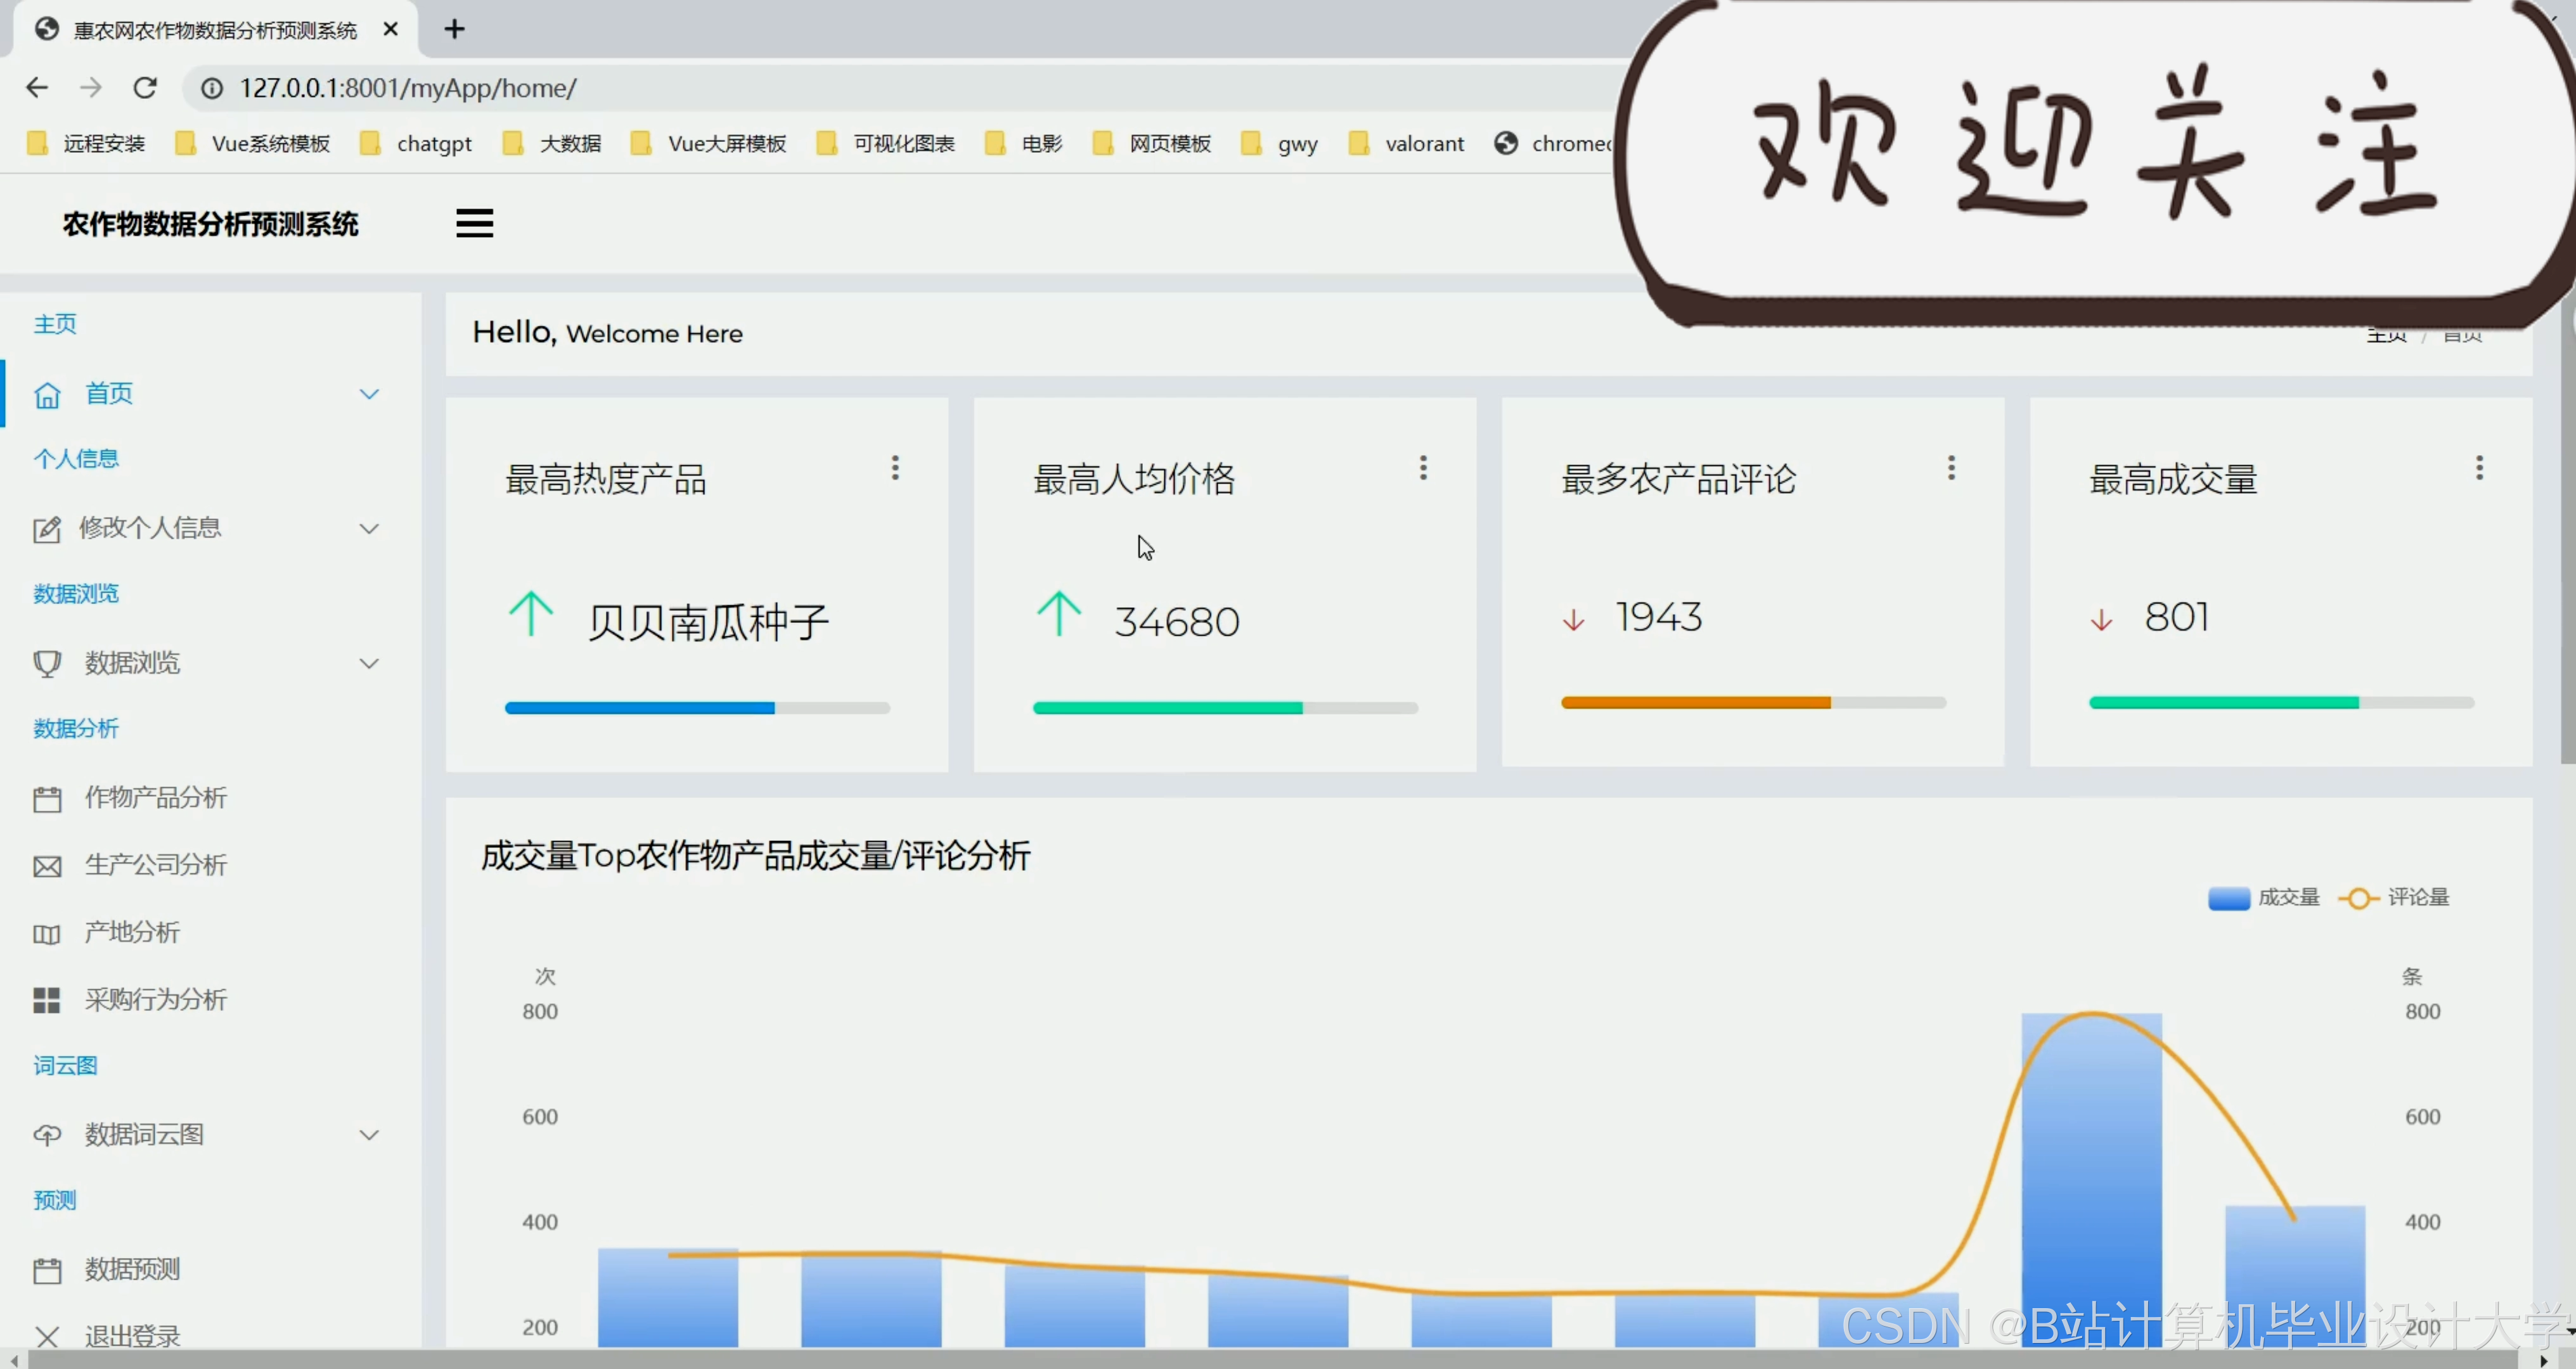Image resolution: width=2576 pixels, height=1369 pixels.
Task: Expand the 数据词云图 submenu chevron
Action: pos(369,1135)
